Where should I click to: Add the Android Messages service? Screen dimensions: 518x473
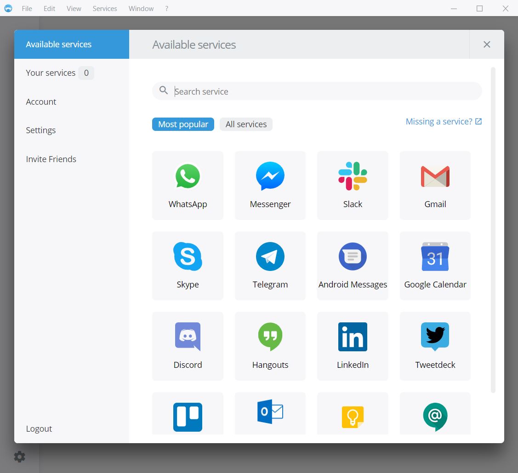[353, 266]
